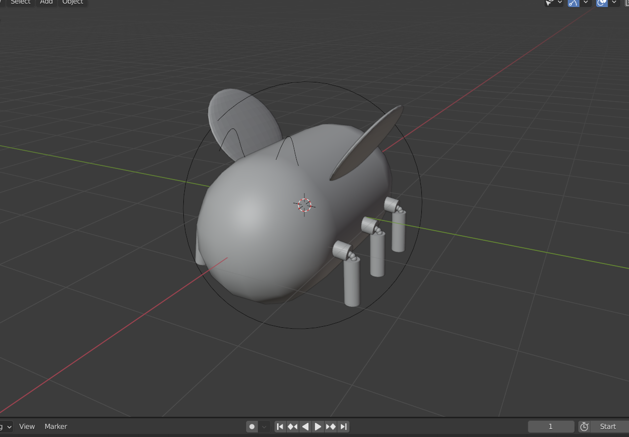Toggle viewport overlays display
Screen dimensions: 629x437
[602, 3]
